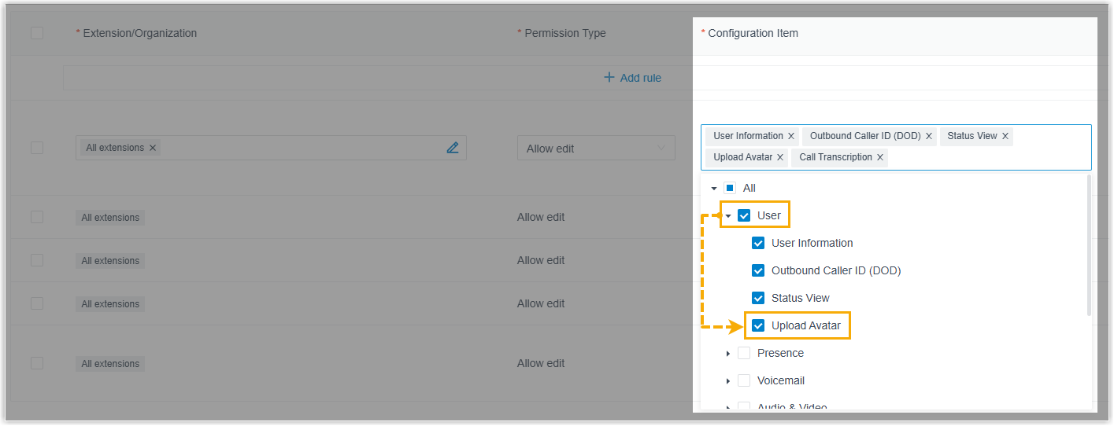Viewport: 1114px width, 426px height.
Task: Collapse the User tree node
Action: [728, 215]
